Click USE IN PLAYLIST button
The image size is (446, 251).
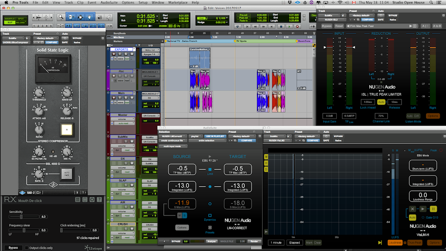215,136
